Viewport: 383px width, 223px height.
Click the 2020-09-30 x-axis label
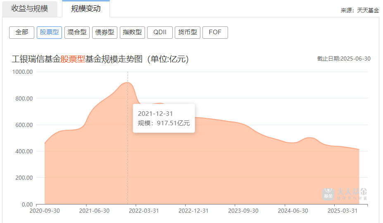click(x=45, y=211)
